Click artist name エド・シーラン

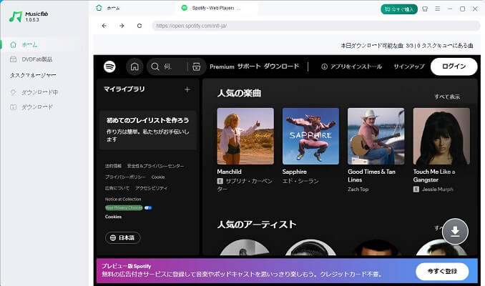pos(300,181)
